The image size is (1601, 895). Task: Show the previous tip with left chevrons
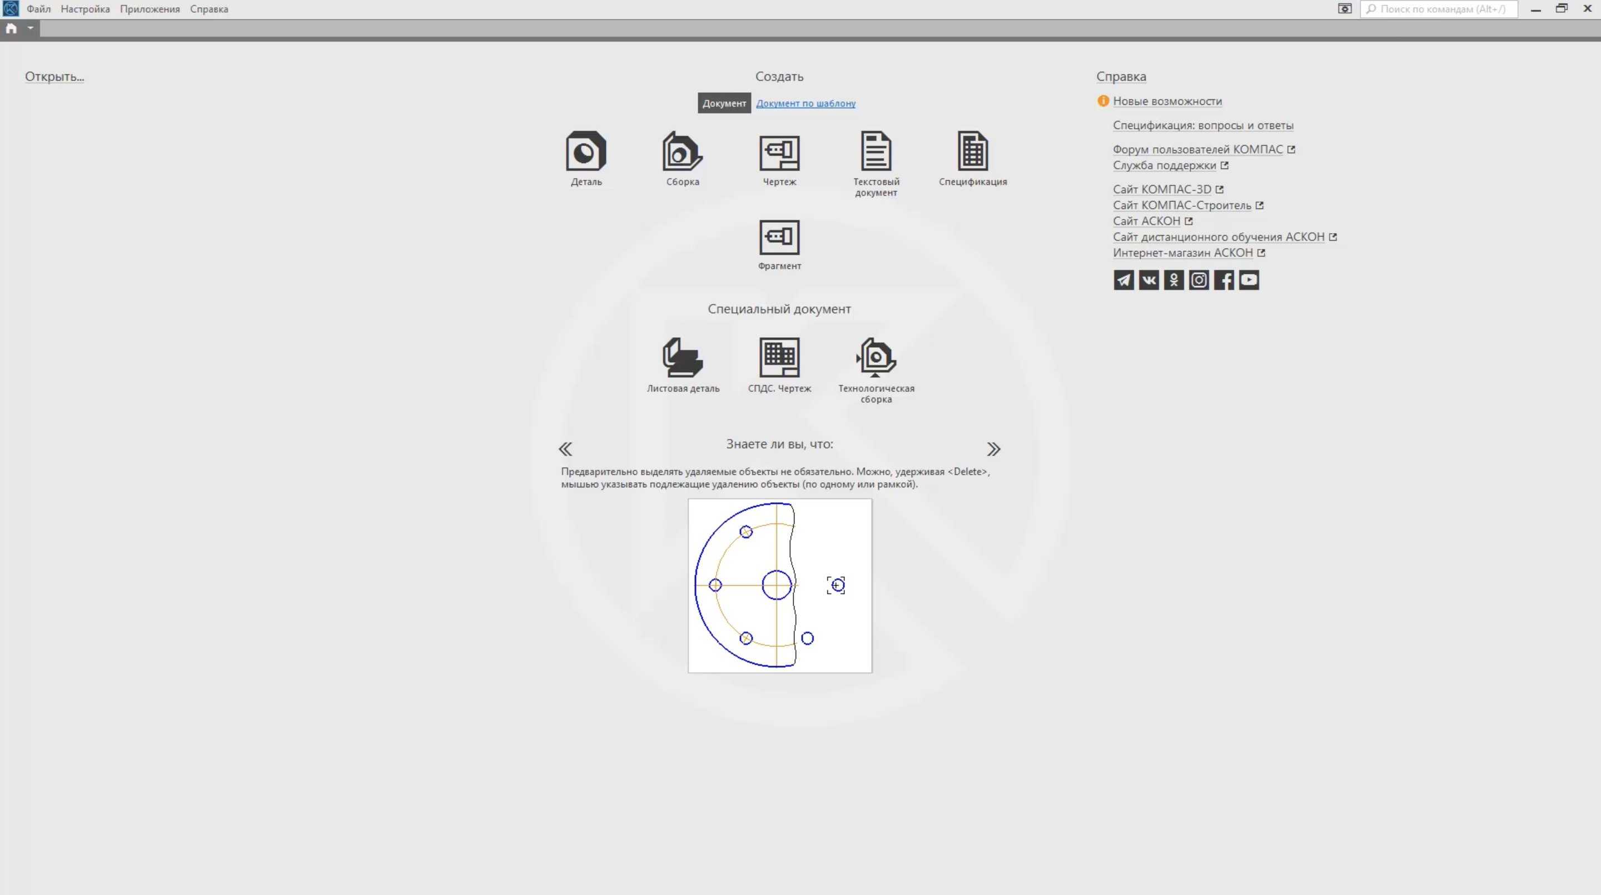(565, 449)
